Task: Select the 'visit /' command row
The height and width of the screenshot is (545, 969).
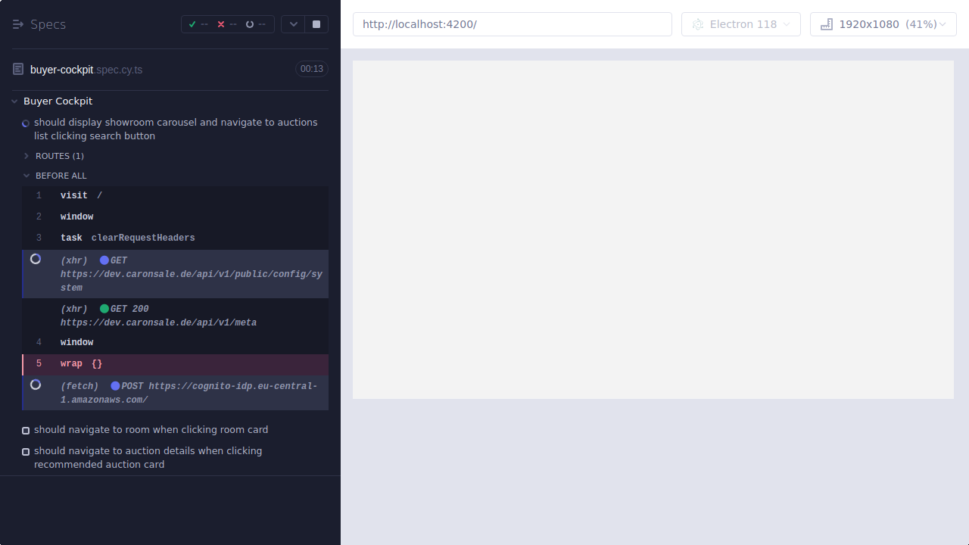Action: 176,195
